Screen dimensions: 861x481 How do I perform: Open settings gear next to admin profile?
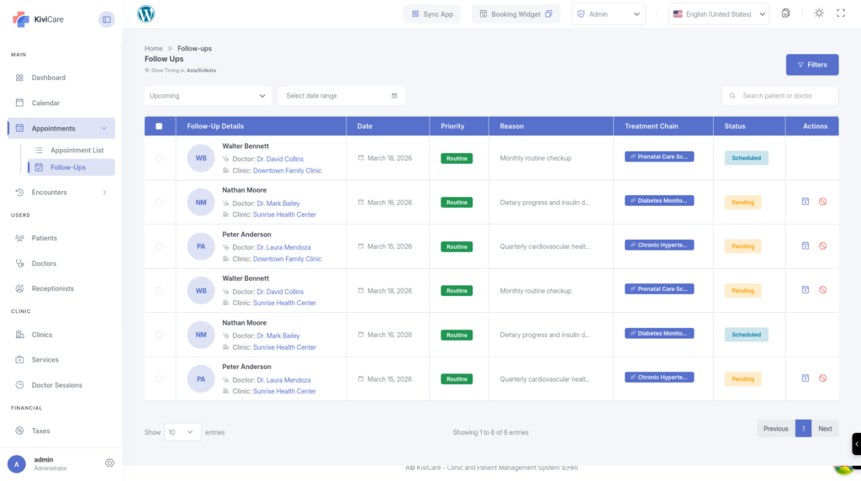(x=109, y=463)
